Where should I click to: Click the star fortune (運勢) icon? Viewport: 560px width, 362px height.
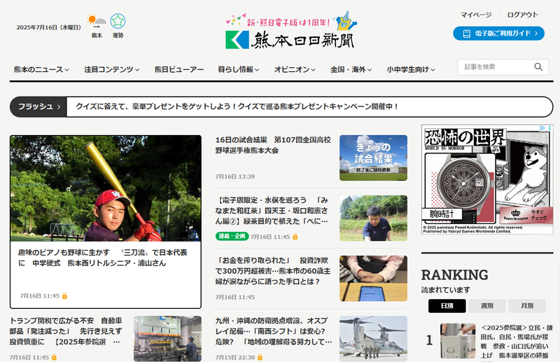coord(118,22)
